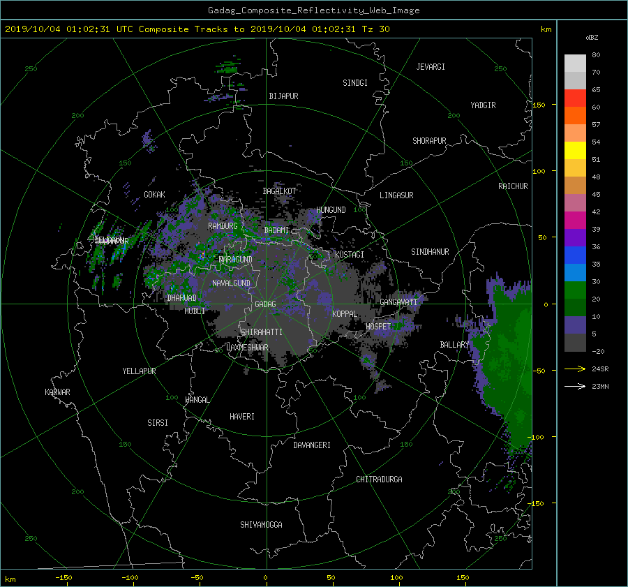The image size is (628, 587).
Task: Select the dark green 20-10 dBZ swatch
Action: (x=575, y=308)
